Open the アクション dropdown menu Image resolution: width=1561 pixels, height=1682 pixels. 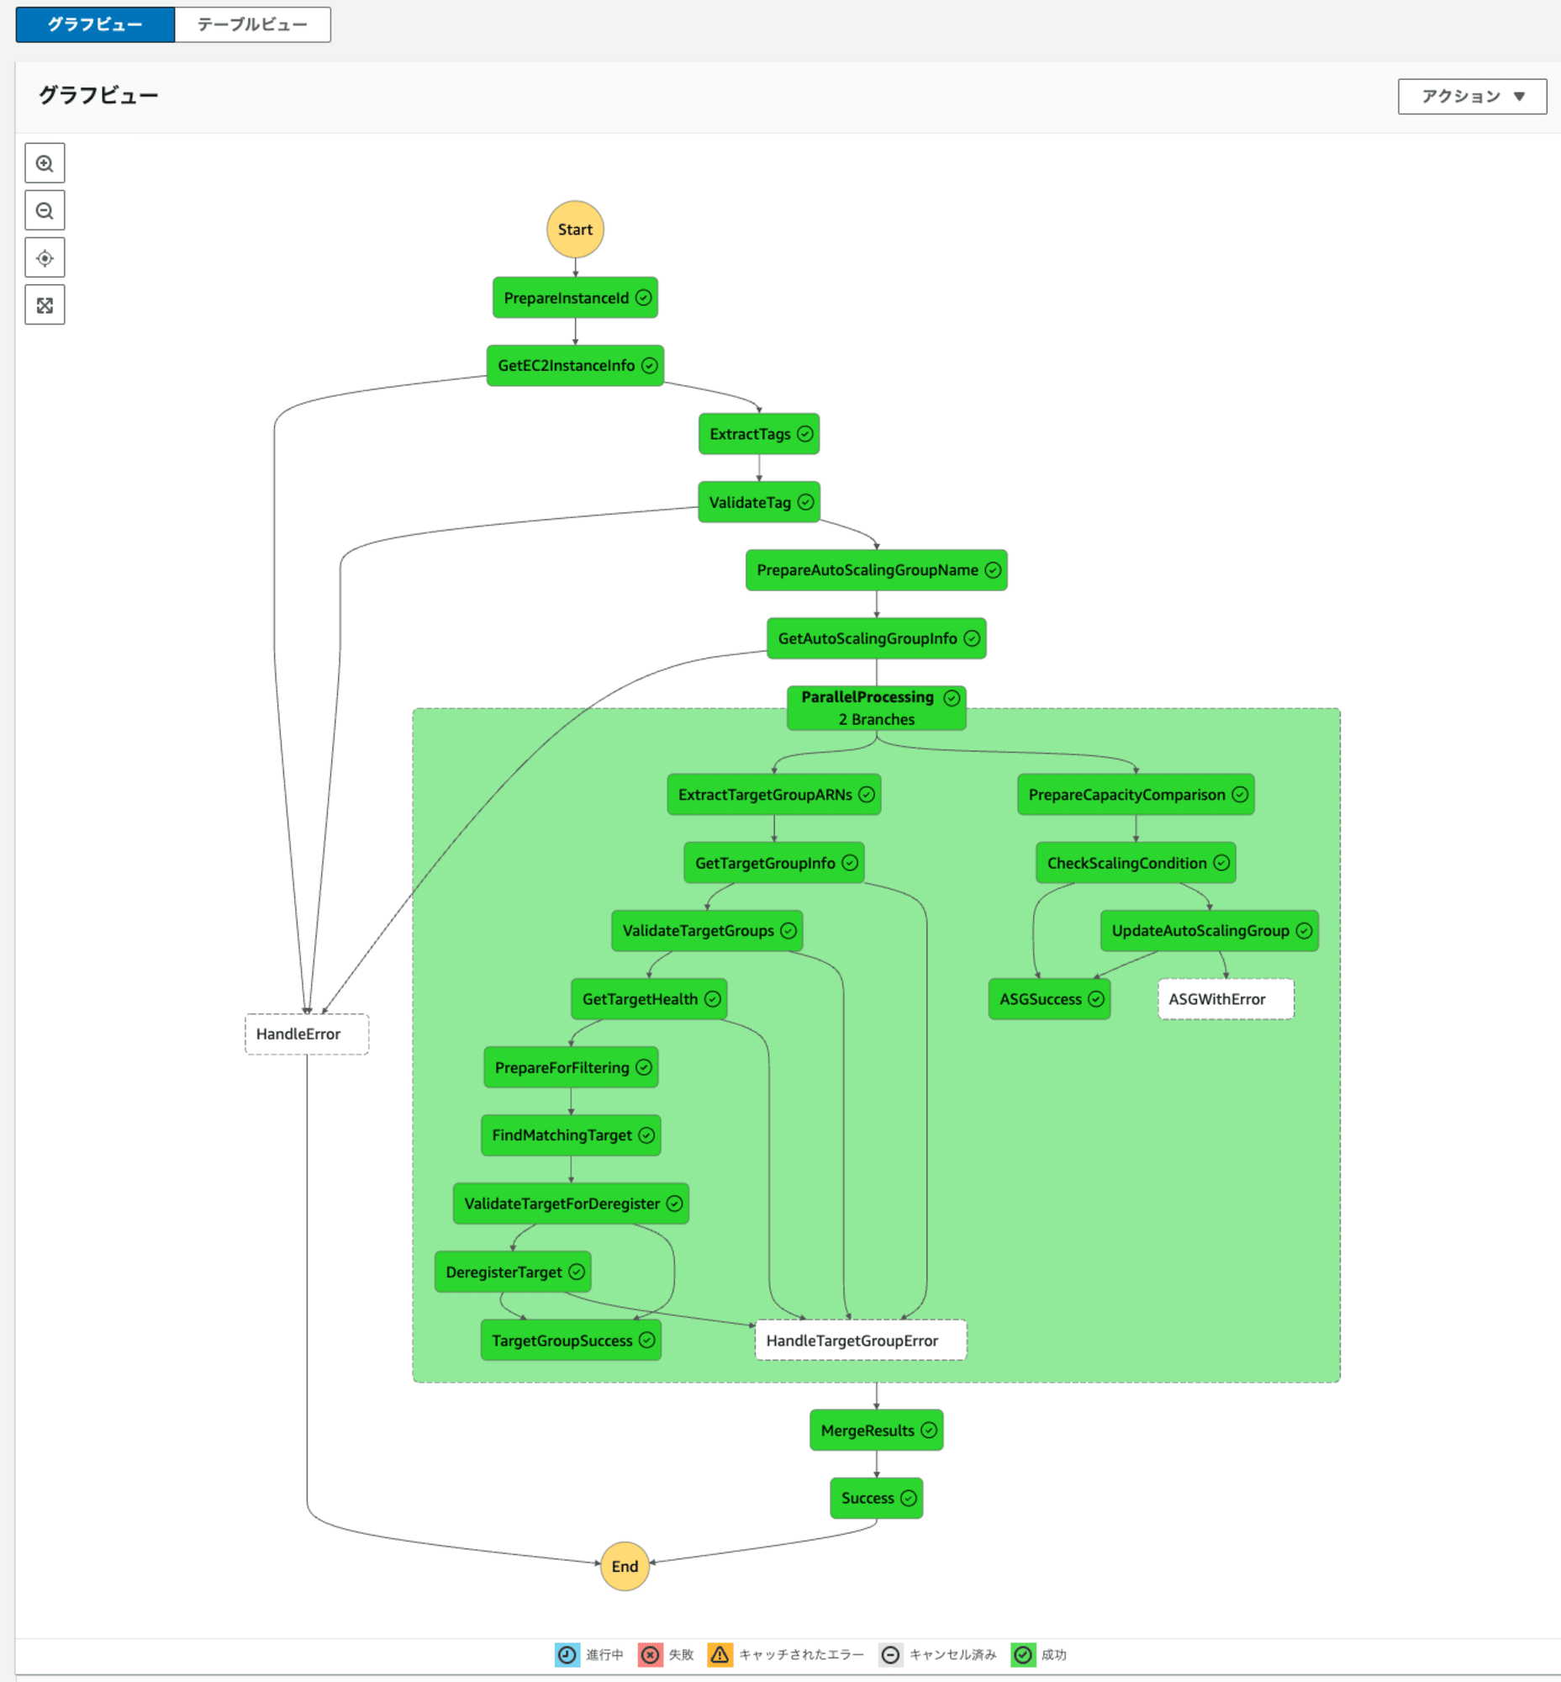(1472, 97)
